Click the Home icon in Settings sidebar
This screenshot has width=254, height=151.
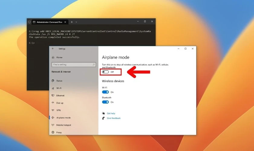pos(53,57)
